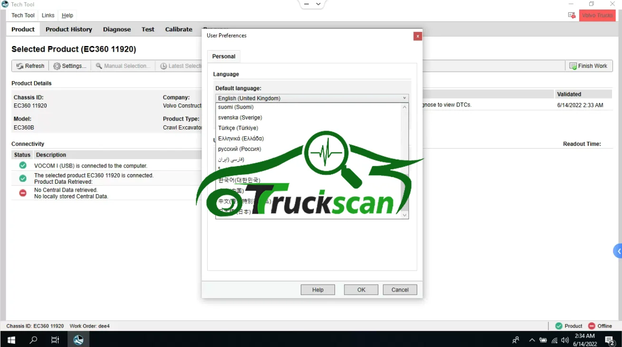Close the User Preferences dialog with the red X
This screenshot has height=347, width=622.
coord(417,36)
